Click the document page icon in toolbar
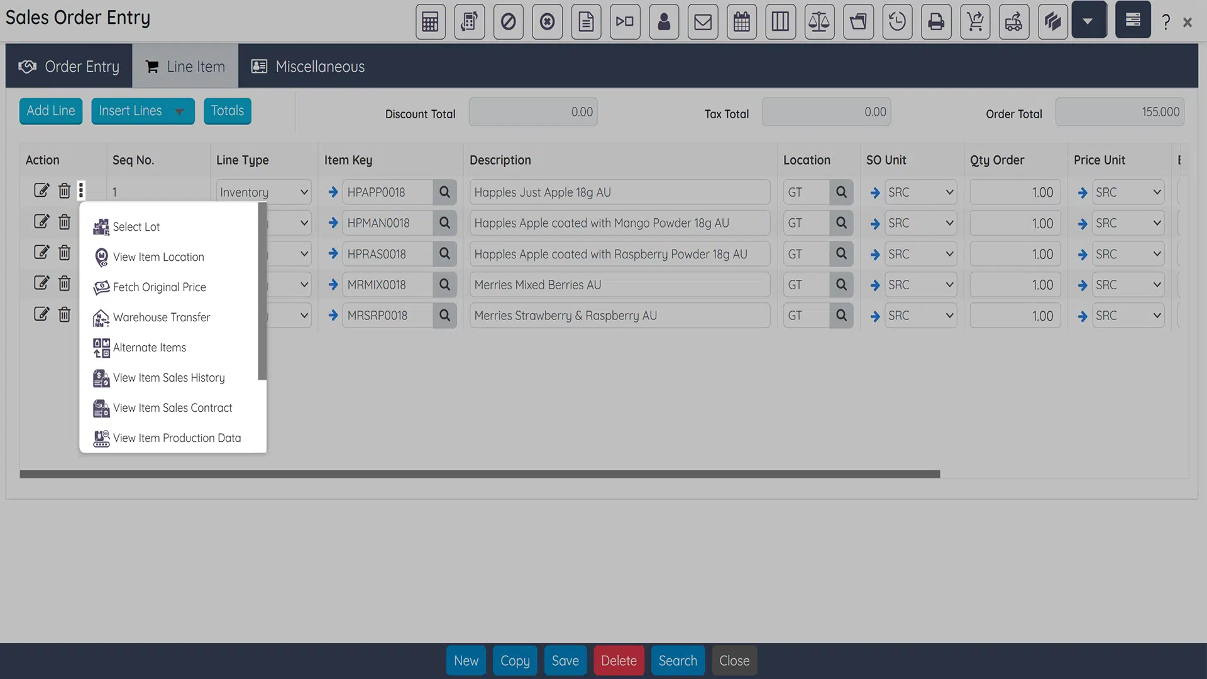This screenshot has height=679, width=1207. 586,22
